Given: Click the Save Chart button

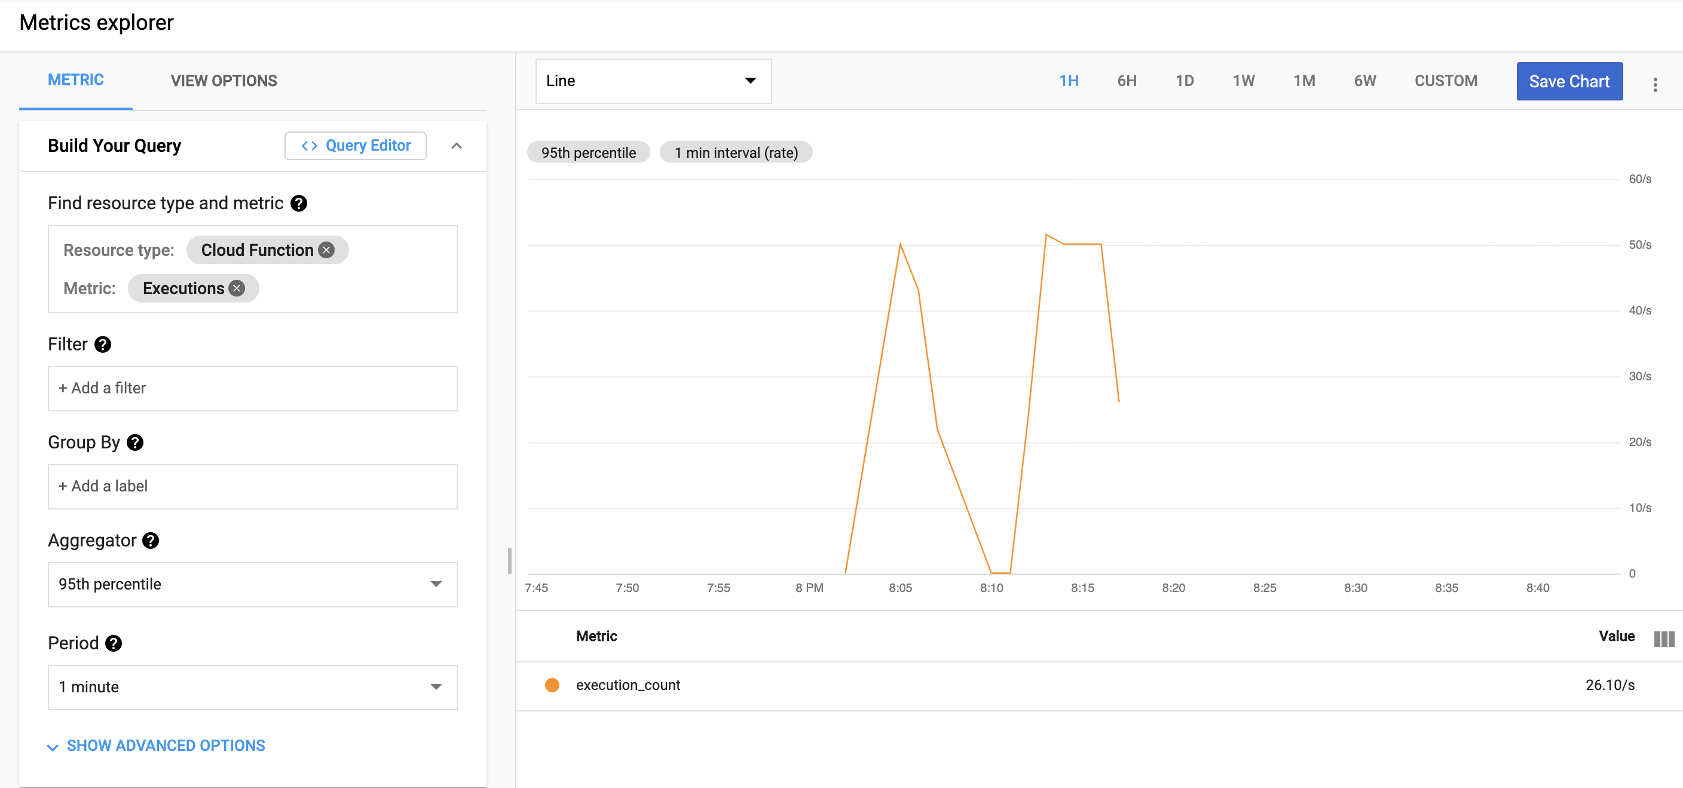Looking at the screenshot, I should point(1569,81).
